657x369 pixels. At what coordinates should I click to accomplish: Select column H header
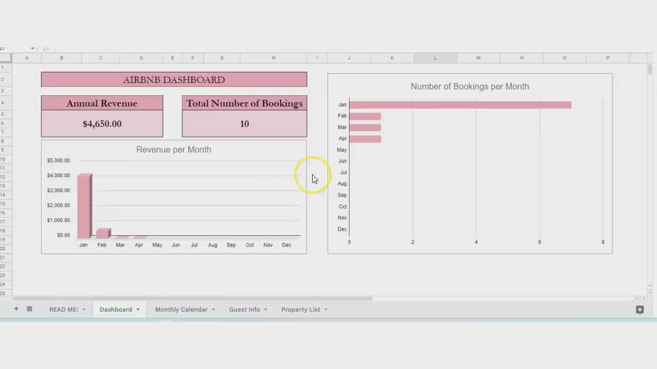point(274,58)
